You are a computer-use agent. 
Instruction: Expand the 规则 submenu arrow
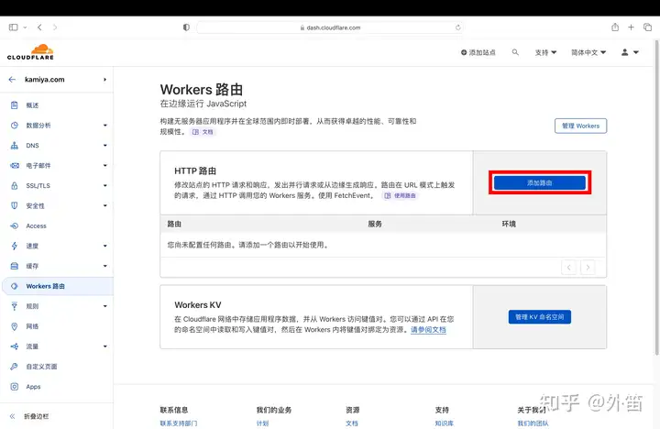coord(105,306)
